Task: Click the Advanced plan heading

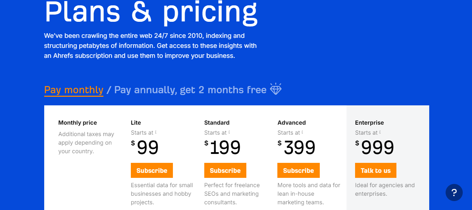Action: click(292, 122)
